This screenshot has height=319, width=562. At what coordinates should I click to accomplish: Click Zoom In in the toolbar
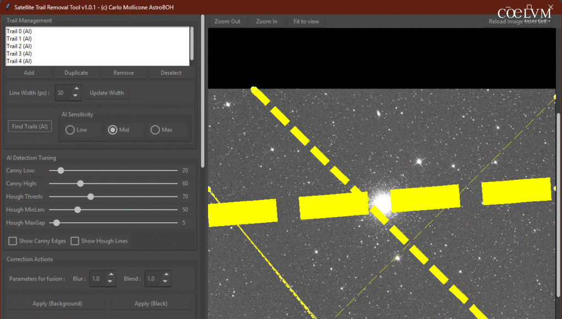pos(266,21)
